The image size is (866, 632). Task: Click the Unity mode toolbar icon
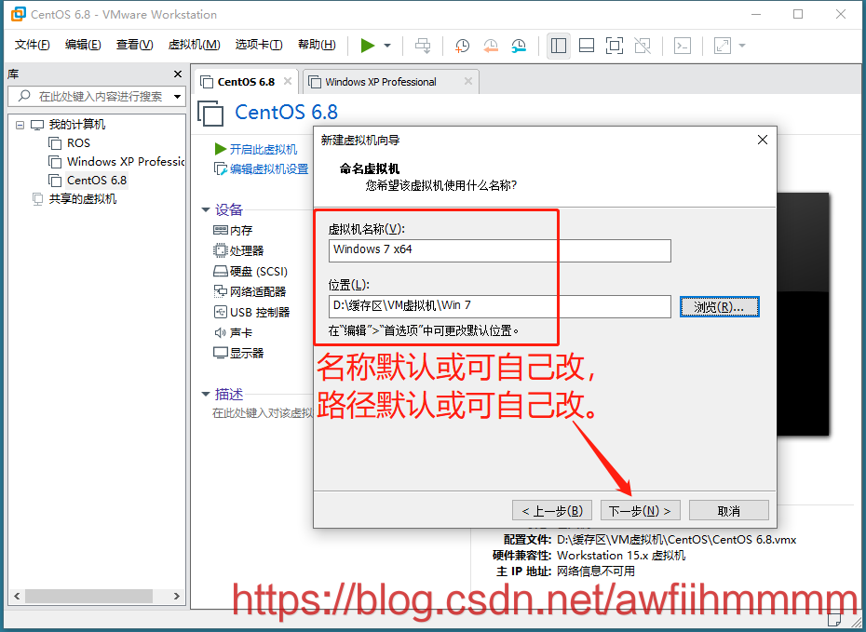click(643, 46)
